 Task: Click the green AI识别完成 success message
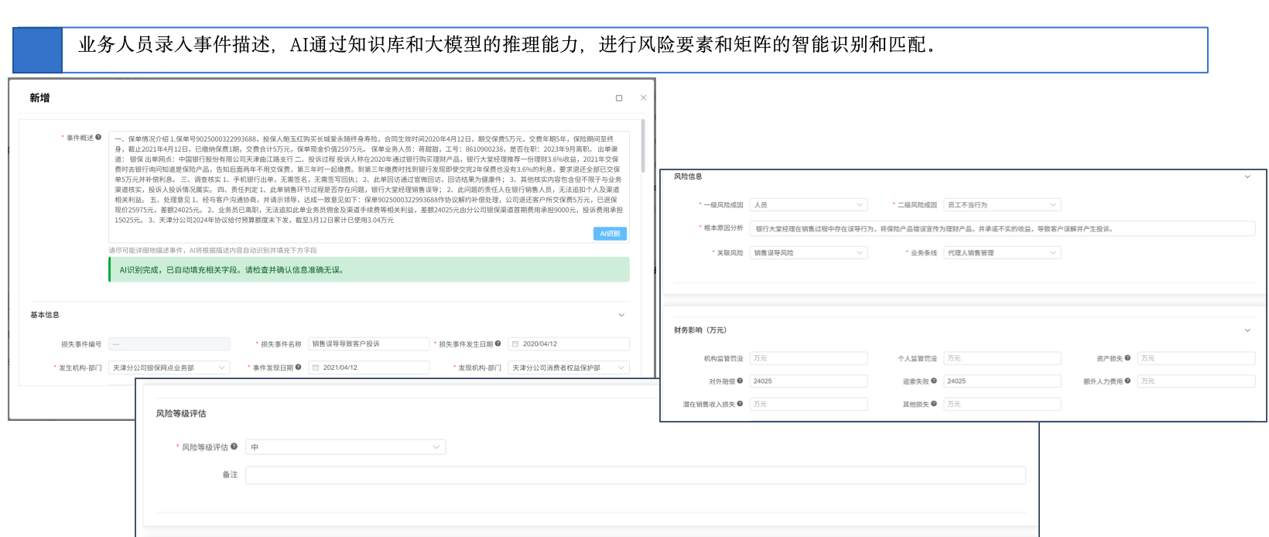[369, 270]
